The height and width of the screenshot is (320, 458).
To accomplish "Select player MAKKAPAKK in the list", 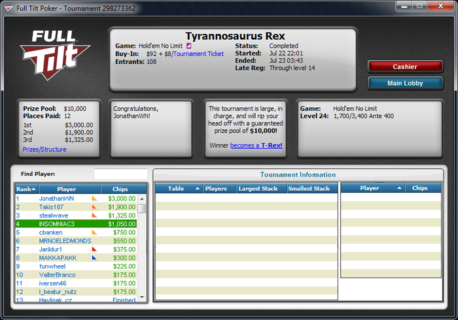I will point(76,257).
